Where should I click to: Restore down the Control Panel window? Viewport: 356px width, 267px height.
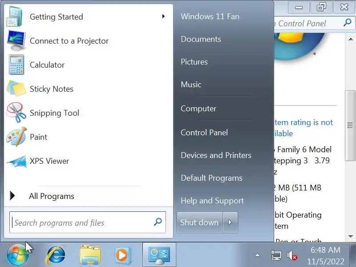pos(321,7)
